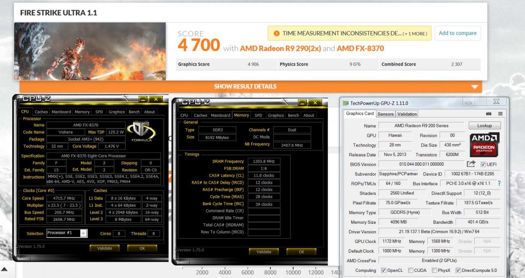Open Bench tab in CPU-Z processor window
The width and height of the screenshot is (525, 278).
click(134, 112)
